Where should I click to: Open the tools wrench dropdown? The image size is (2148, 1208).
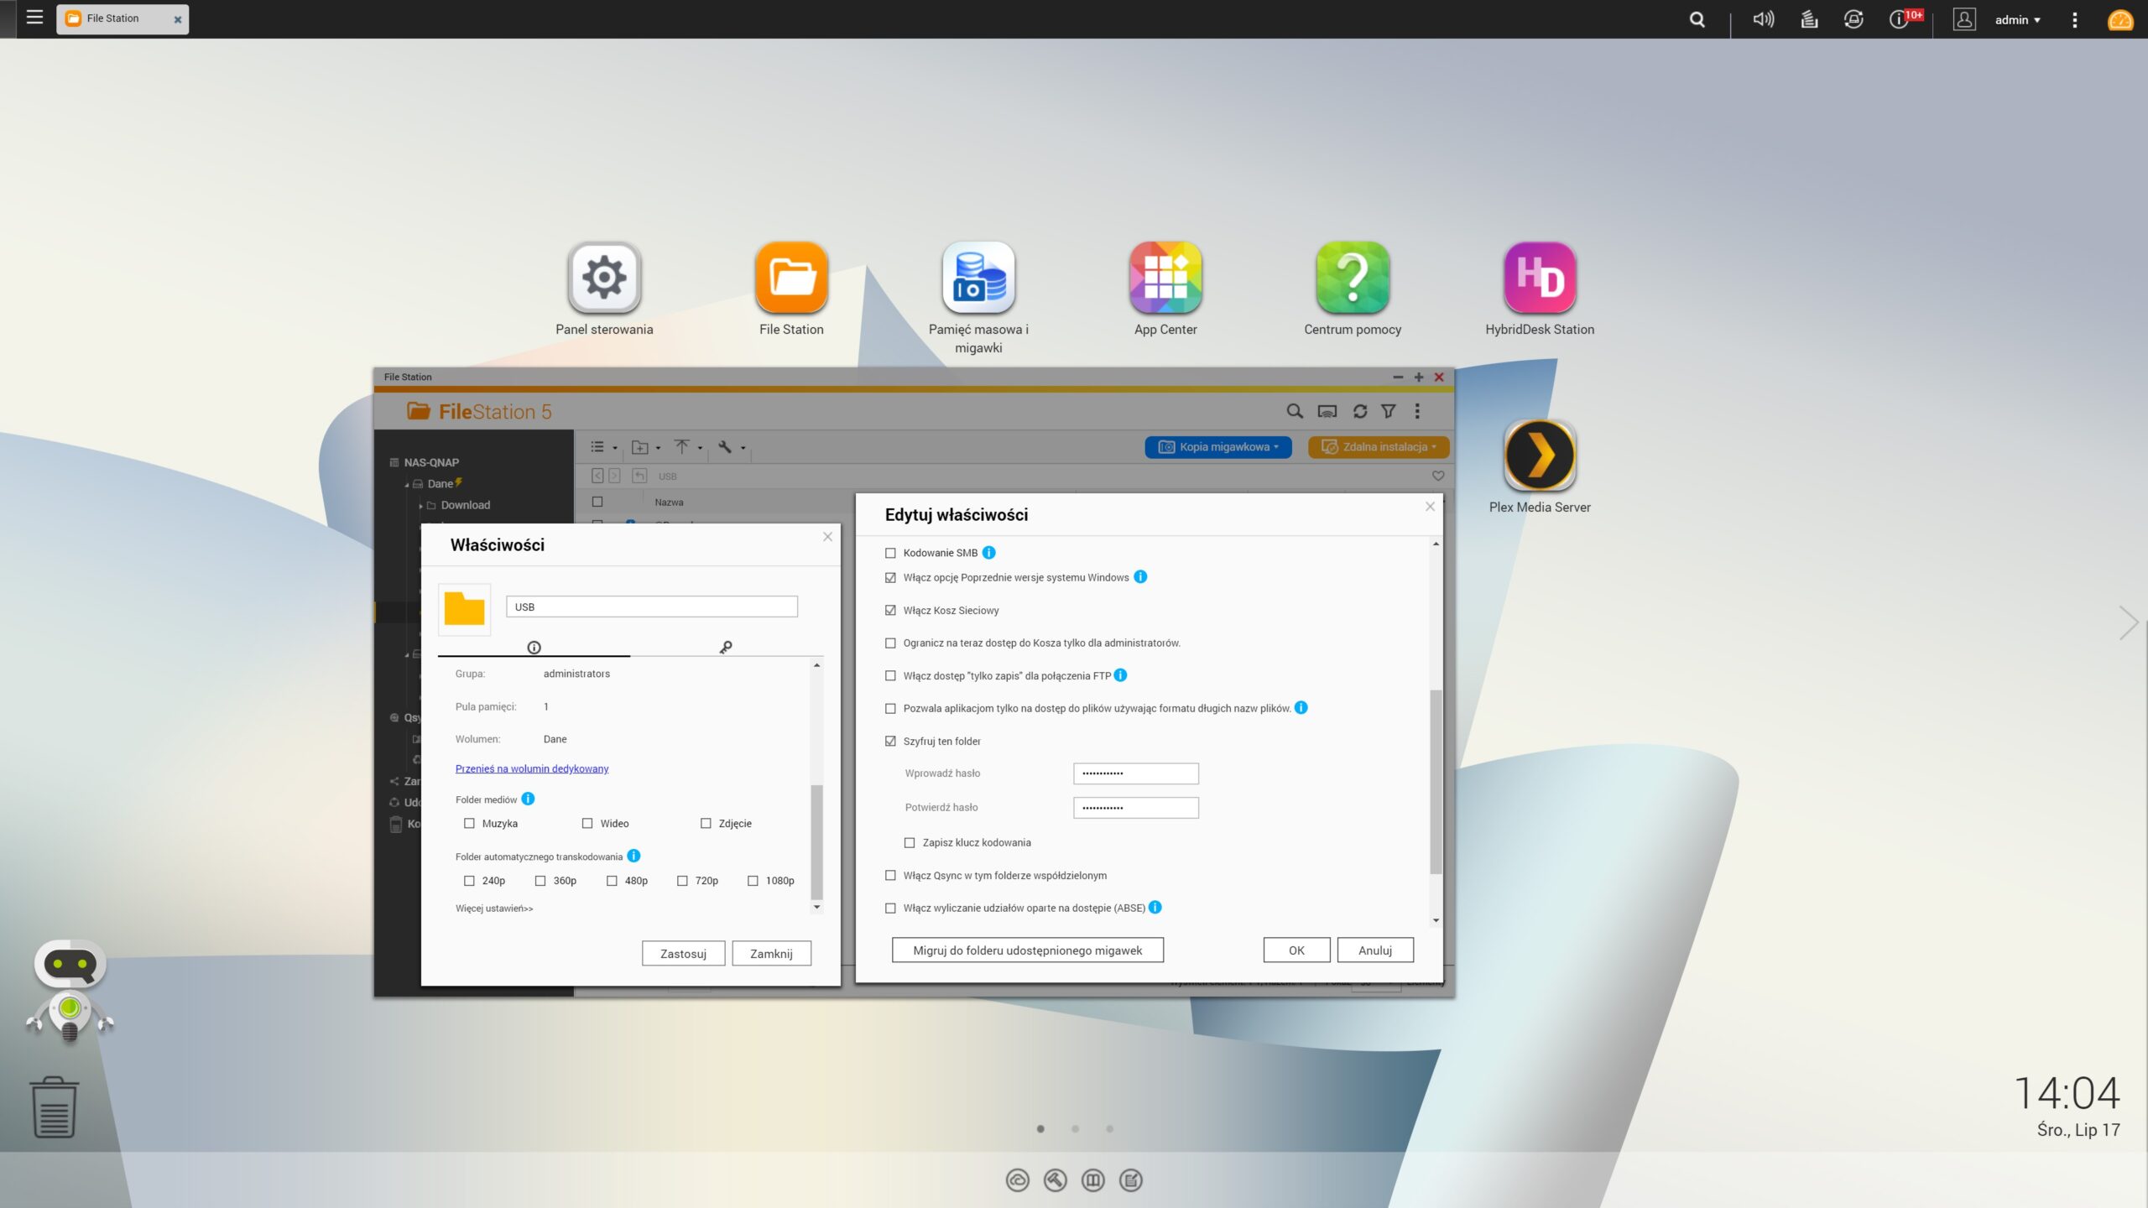click(732, 447)
